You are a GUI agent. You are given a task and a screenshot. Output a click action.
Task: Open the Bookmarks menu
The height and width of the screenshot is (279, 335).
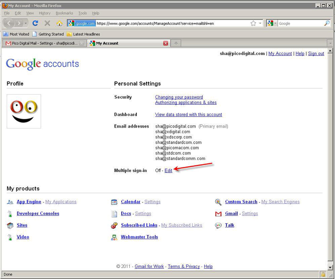pyautogui.click(x=64, y=13)
